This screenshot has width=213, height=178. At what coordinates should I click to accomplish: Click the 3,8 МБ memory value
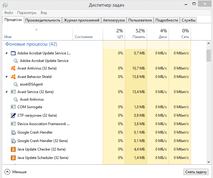coord(139,124)
